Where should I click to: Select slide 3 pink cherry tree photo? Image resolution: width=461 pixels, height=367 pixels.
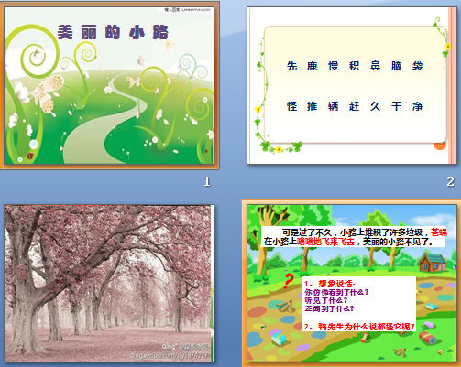click(109, 283)
